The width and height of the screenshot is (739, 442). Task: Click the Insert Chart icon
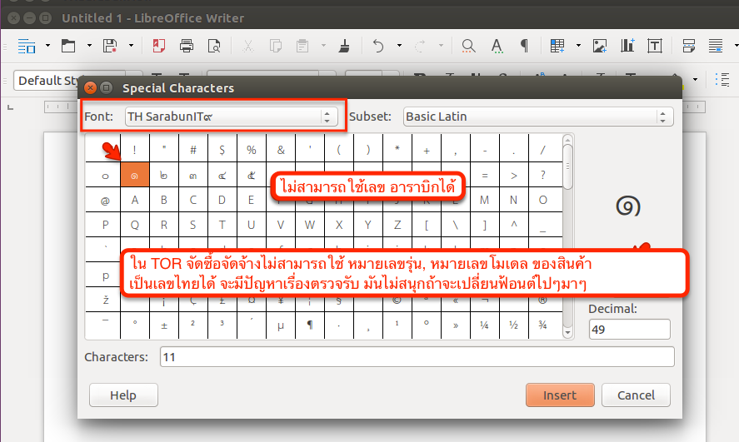pyautogui.click(x=627, y=46)
